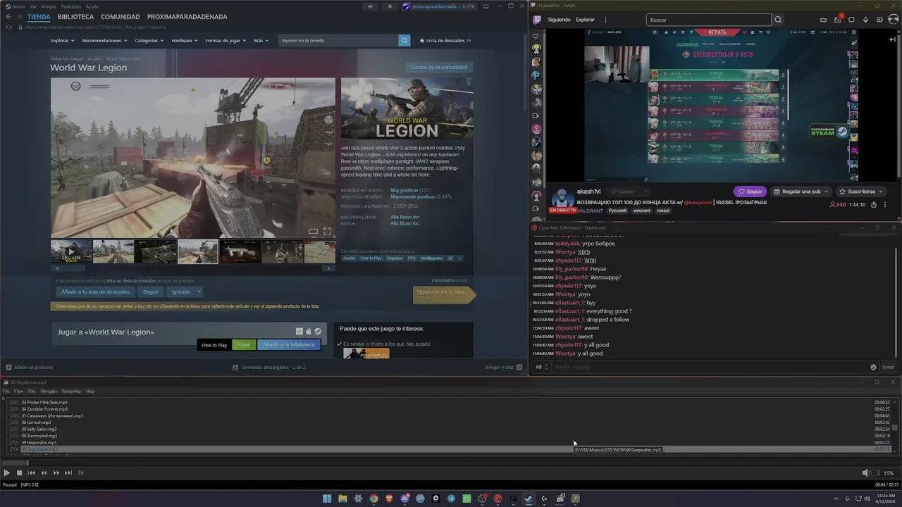Open chat settings gear in Casterlabs
Image resolution: width=902 pixels, height=507 pixels.
873,367
